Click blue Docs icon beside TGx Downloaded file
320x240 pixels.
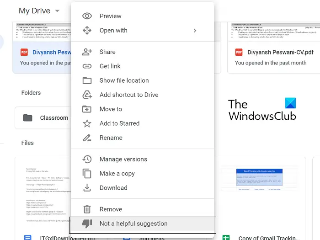pos(28,238)
